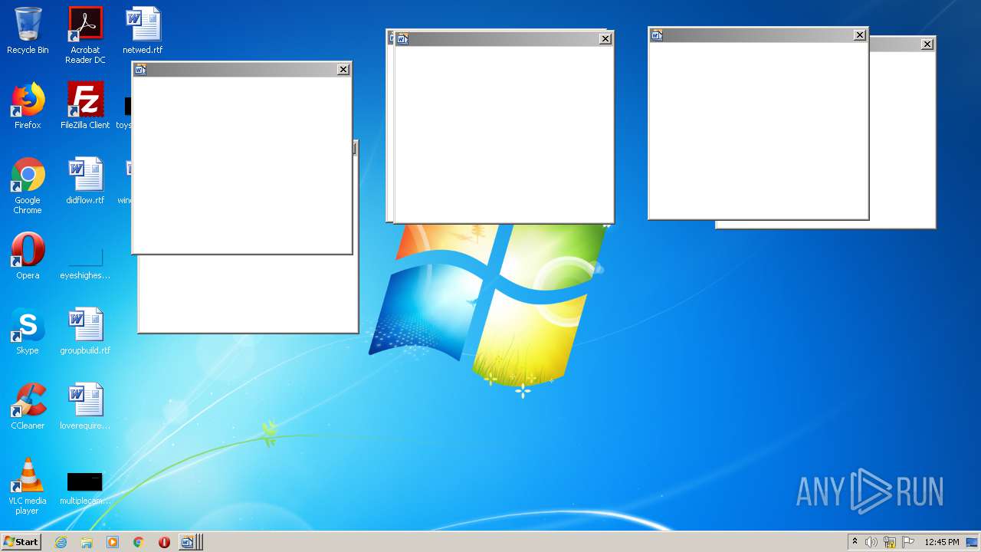Select the loverequire... document icon
This screenshot has width=981, height=552.
85,406
